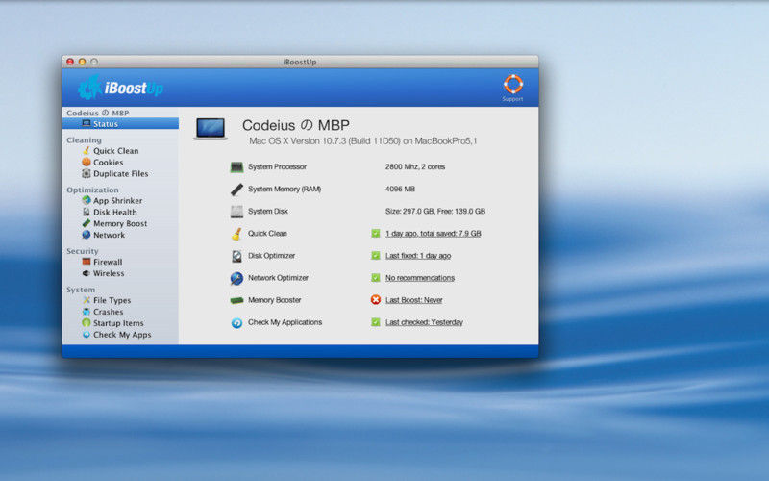Open Duplicate Files in the sidebar
769x481 pixels.
(x=121, y=174)
